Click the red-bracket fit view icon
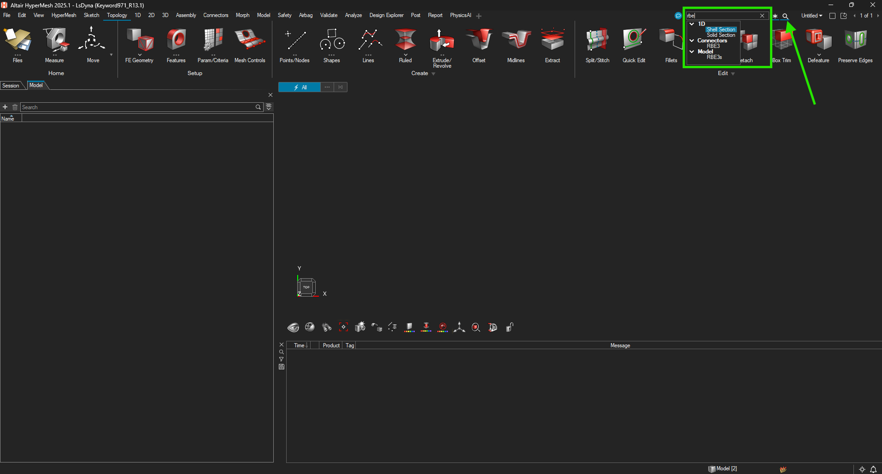 (x=343, y=327)
